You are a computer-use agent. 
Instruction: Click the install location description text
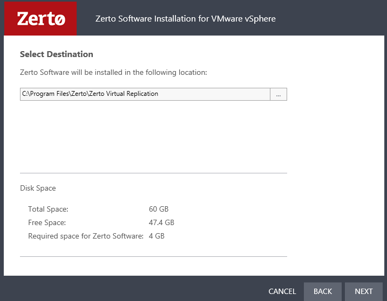(x=113, y=72)
